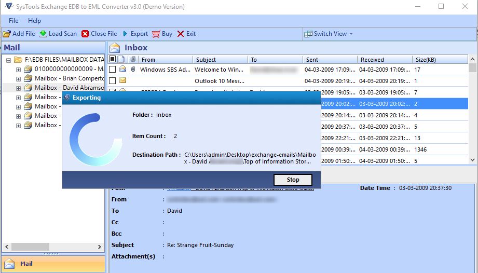This screenshot has width=478, height=273.
Task: Open the Help menu
Action: coord(34,21)
